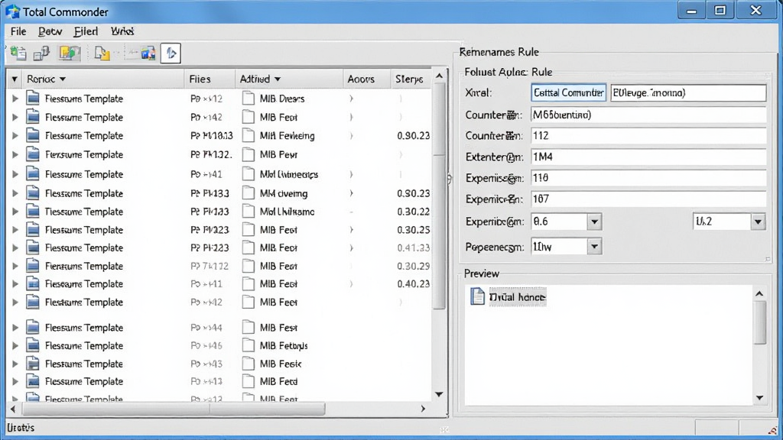This screenshot has height=440, width=783.
Task: Open the Pepenecgm dropdown showing 1Dw
Action: (594, 247)
